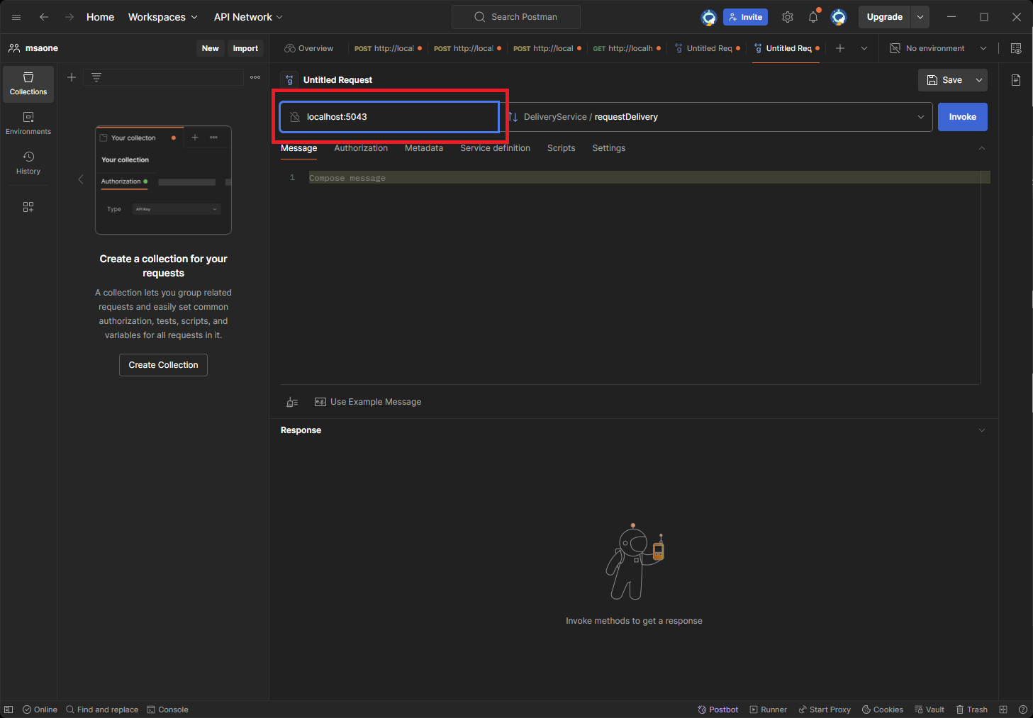Click the previous-slide chevron beside the illustration
The image size is (1033, 718).
coord(81,179)
